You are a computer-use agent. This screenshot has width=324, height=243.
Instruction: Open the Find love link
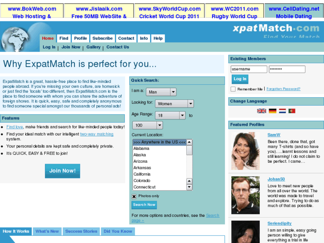14,127
